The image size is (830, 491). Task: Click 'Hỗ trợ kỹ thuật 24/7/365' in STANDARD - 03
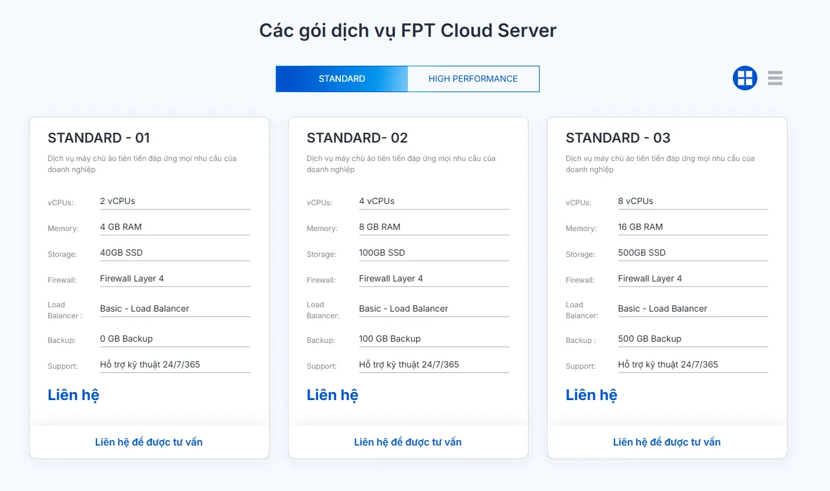pos(668,364)
